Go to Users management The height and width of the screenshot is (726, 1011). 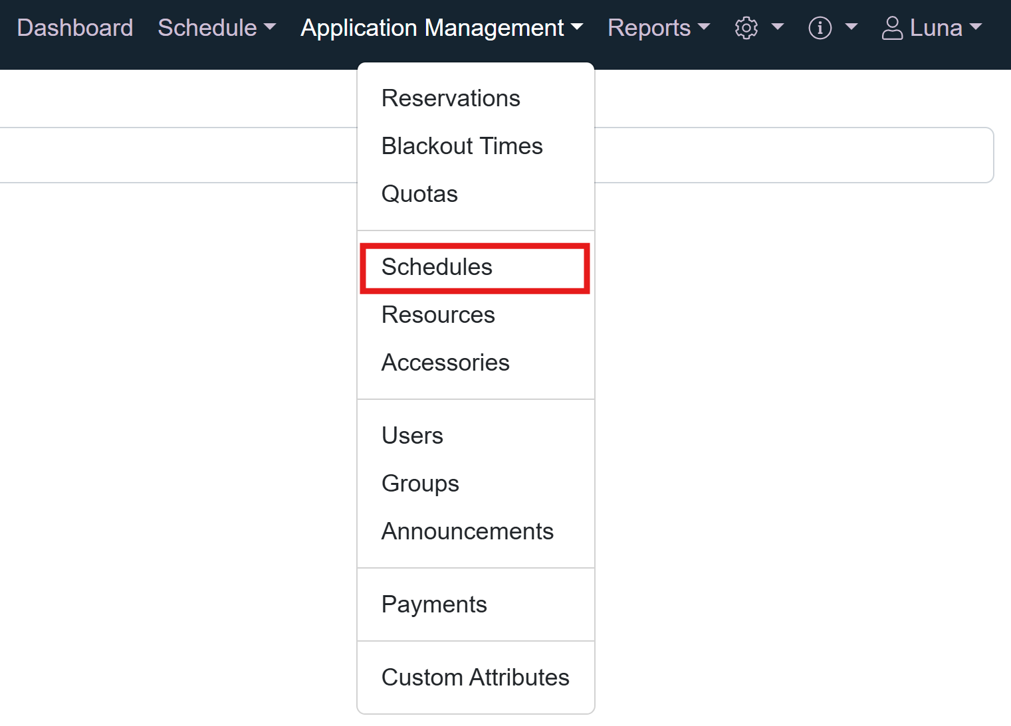412,435
